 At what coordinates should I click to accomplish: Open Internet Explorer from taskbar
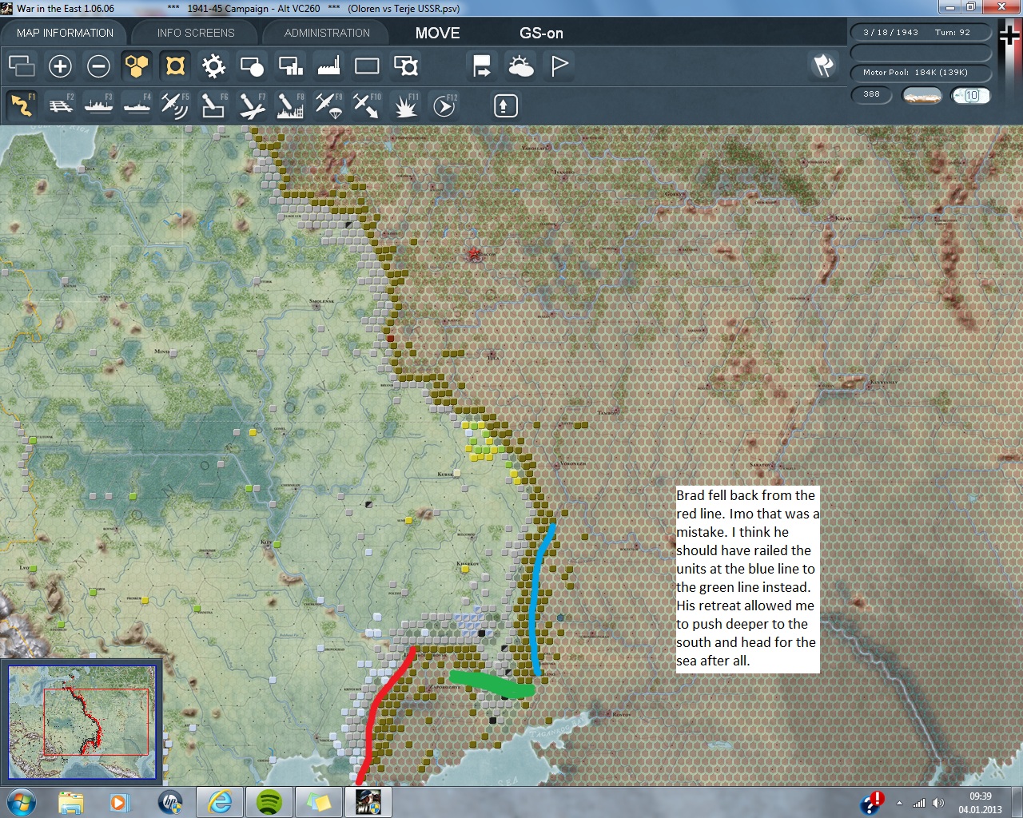220,802
